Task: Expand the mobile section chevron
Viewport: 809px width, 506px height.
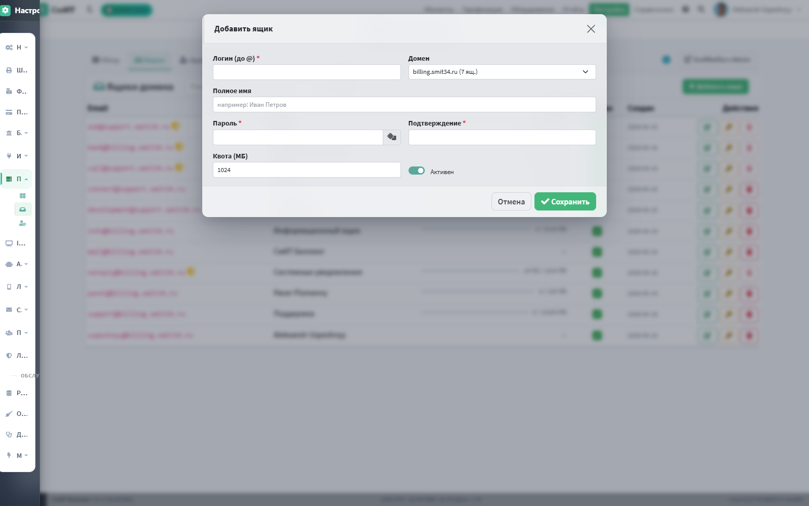Action: tap(26, 287)
